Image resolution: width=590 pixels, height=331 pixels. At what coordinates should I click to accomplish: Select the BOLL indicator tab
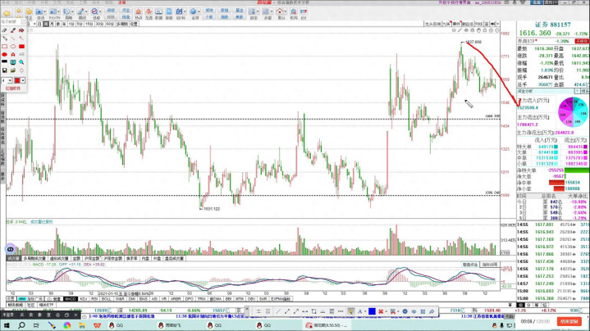tap(107, 299)
